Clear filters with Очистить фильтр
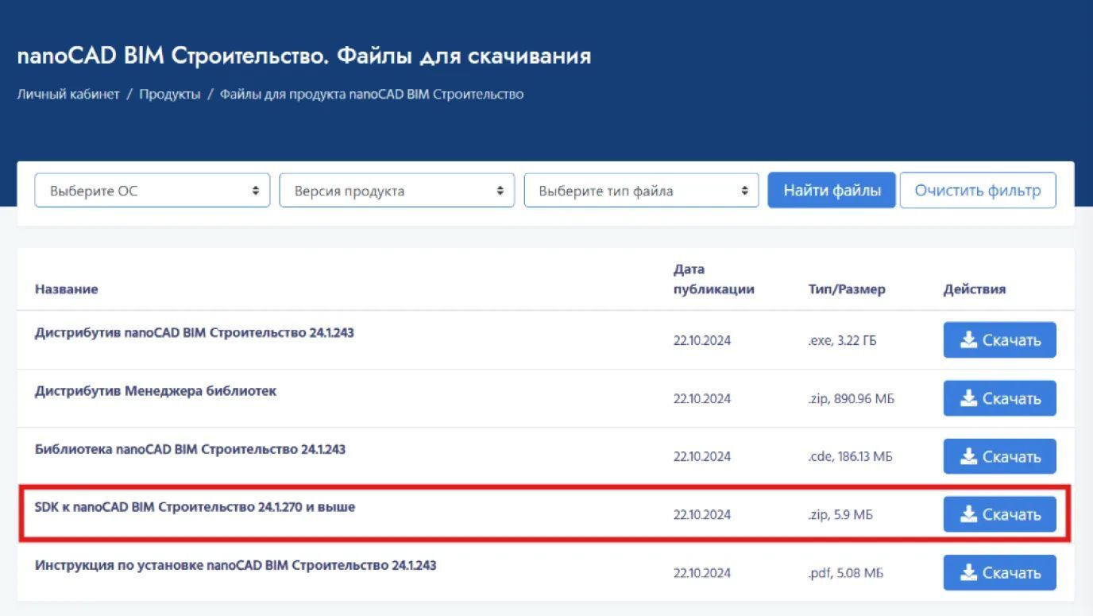The height and width of the screenshot is (616, 1093). click(x=978, y=191)
